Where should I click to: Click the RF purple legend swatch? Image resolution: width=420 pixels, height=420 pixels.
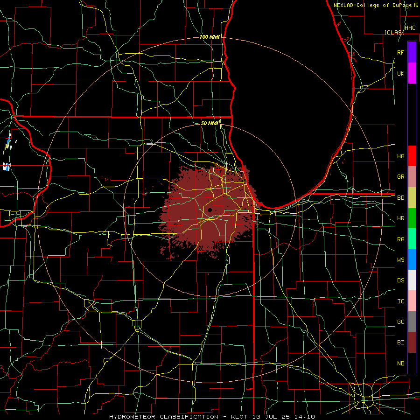[412, 52]
